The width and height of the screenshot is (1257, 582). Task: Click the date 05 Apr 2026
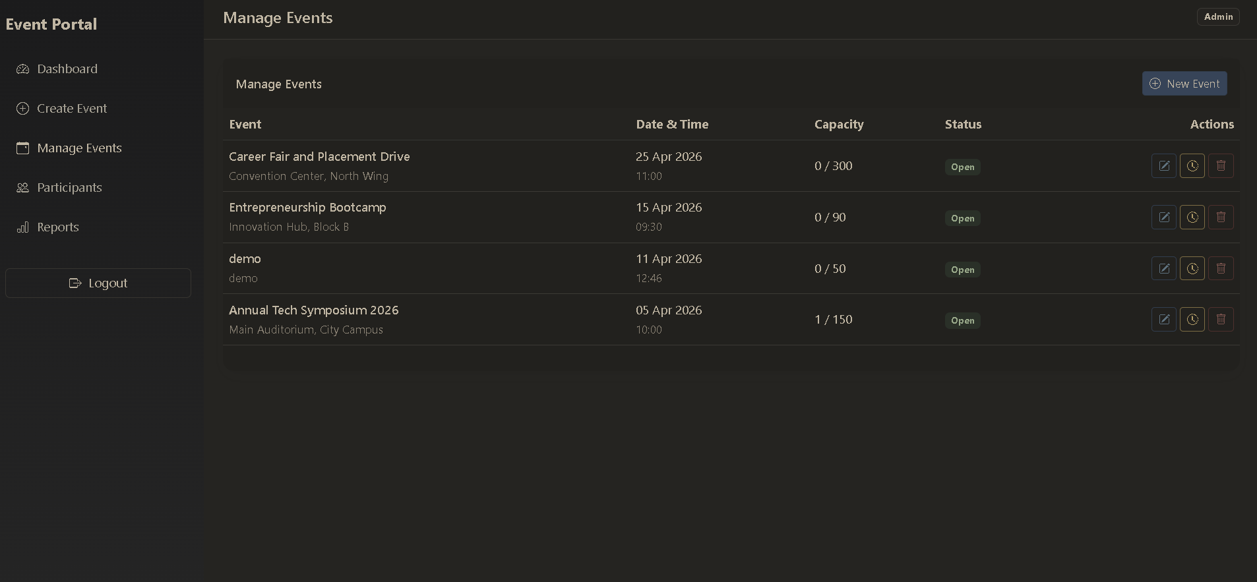pos(669,310)
